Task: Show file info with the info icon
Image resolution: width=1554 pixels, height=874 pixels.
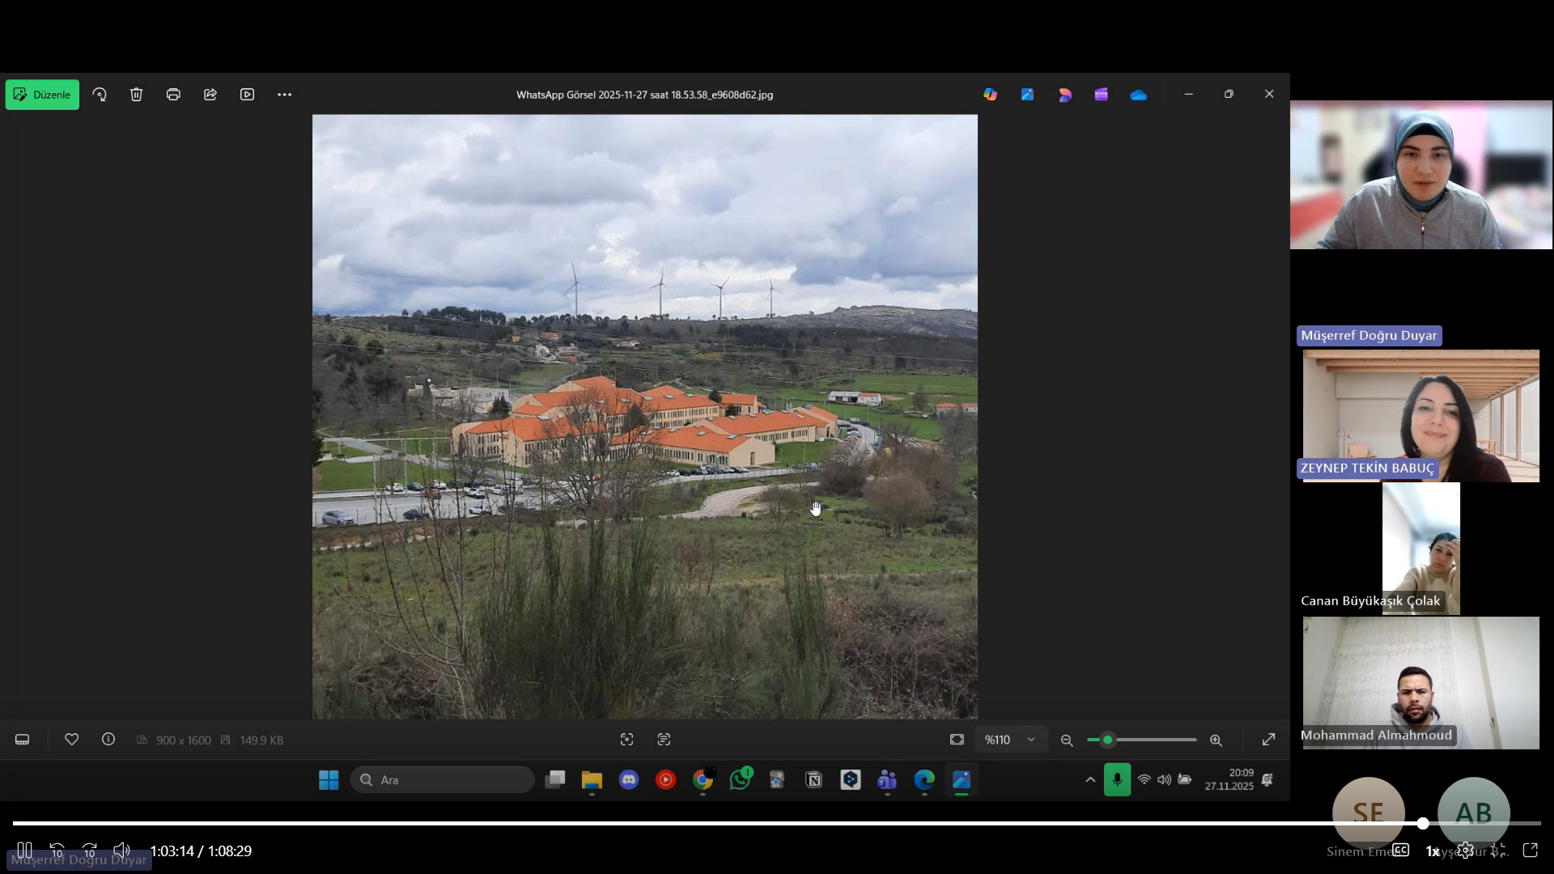Action: [x=108, y=740]
